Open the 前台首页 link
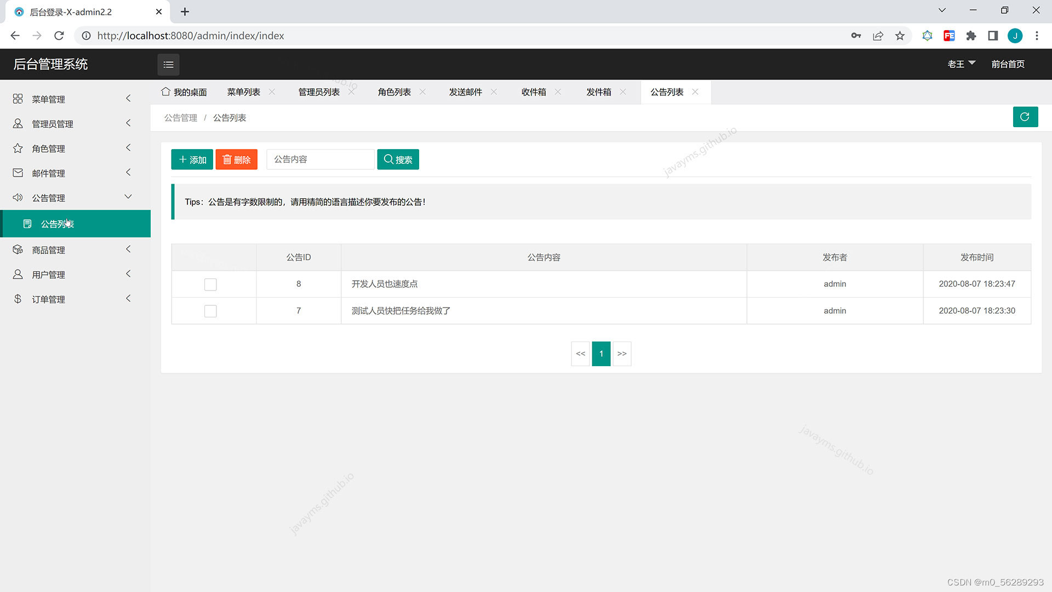 [x=1008, y=64]
